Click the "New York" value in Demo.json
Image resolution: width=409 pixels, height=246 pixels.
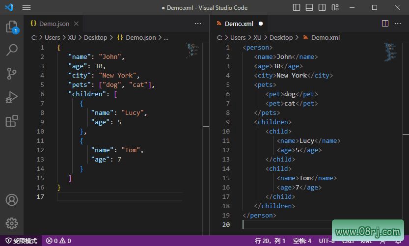[x=117, y=76]
